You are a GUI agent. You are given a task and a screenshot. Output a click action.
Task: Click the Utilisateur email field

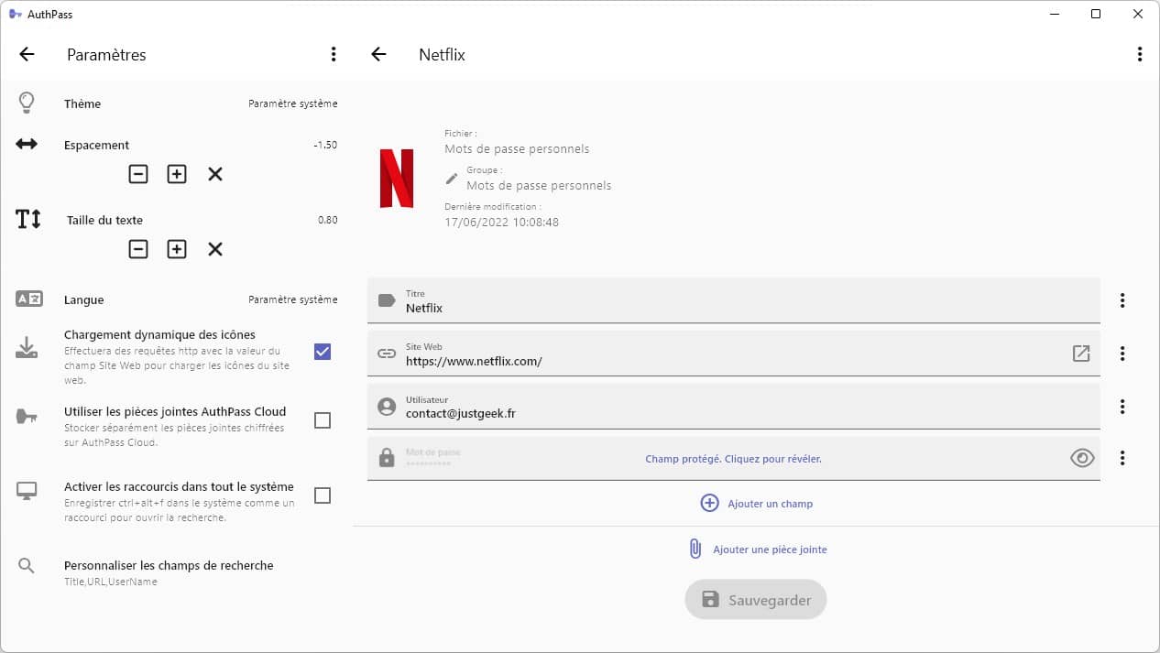click(734, 407)
